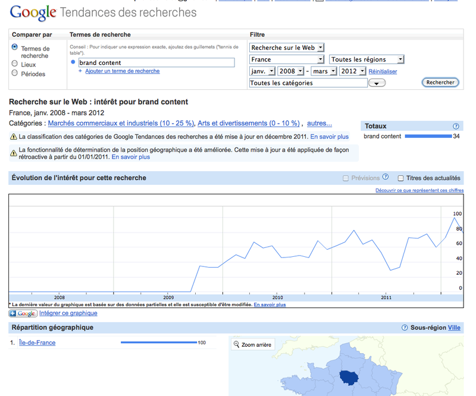Screen dimensions: 476x396
Task: Select the Périodes radio button
Action: [x=15, y=73]
